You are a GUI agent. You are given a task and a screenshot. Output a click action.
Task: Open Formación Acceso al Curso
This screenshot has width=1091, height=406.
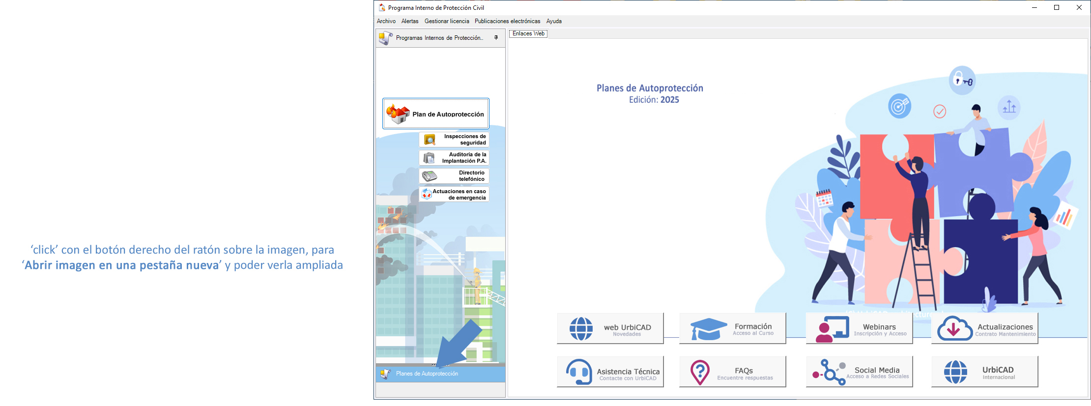pyautogui.click(x=733, y=328)
